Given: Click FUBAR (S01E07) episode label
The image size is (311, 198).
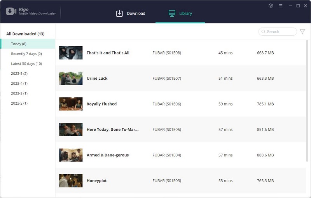Looking at the screenshot, I should [167, 78].
